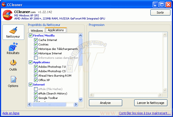Uncheck Adobe Photoshop 7.0
173x117 pixels.
(36, 67)
